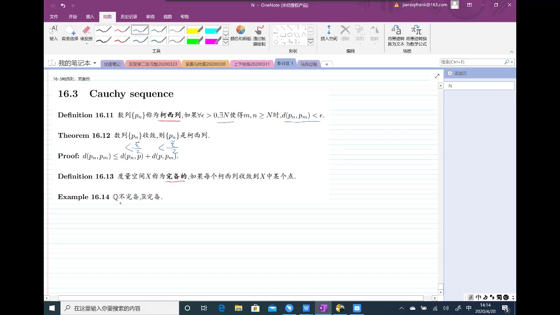The image size is (560, 315).
Task: Click the horizontal scrollbar right arrow
Action: [x=435, y=298]
